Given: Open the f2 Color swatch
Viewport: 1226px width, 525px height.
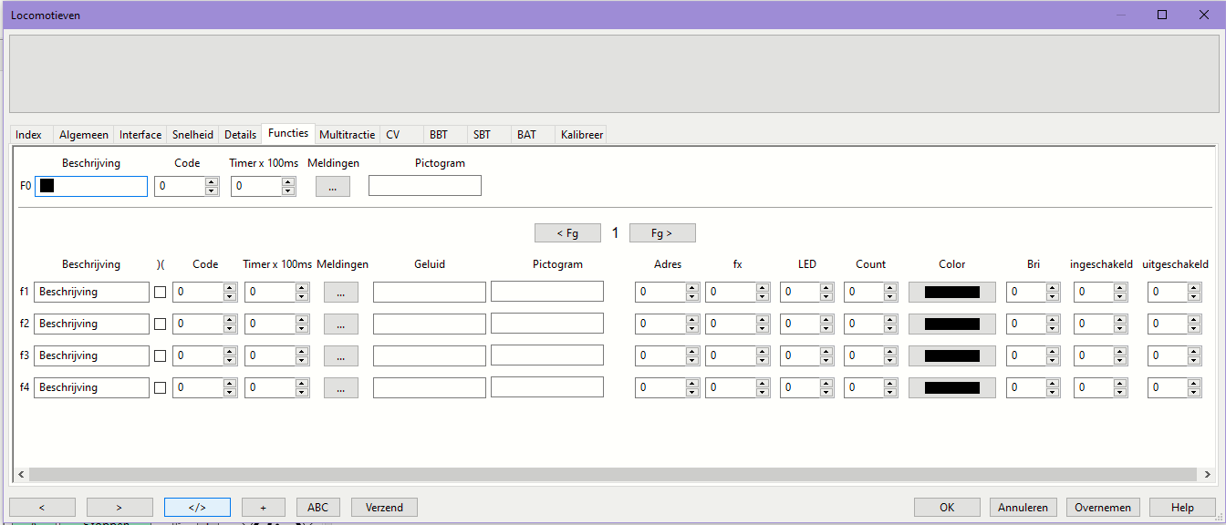Looking at the screenshot, I should point(951,324).
